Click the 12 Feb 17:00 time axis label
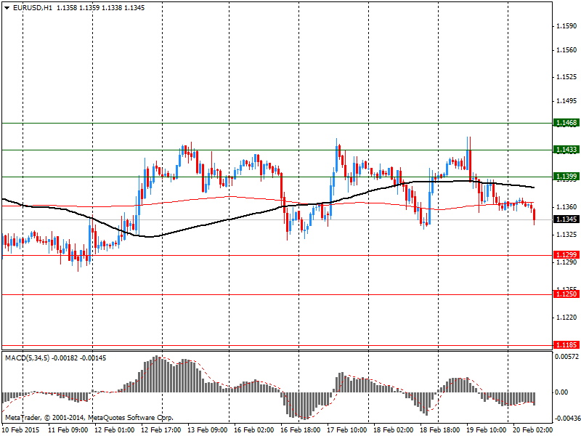 161,430
